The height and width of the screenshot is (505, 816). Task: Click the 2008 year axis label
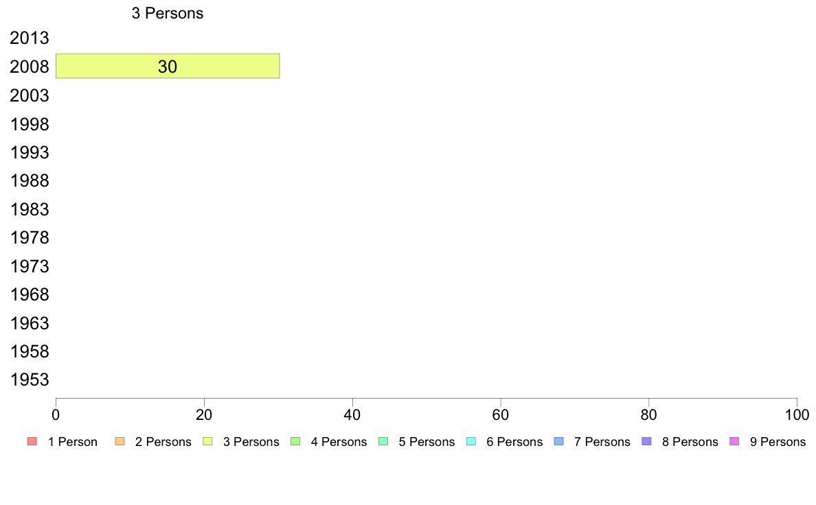tap(29, 67)
